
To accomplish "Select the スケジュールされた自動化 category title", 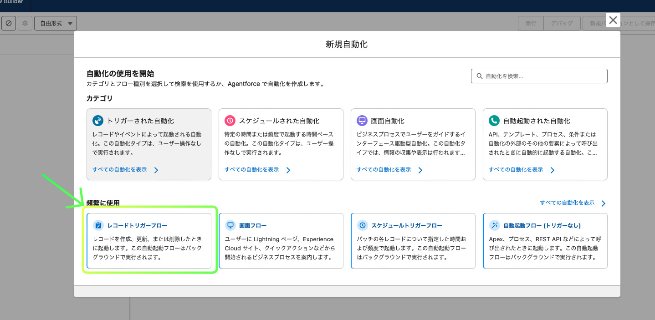I will coord(279,121).
